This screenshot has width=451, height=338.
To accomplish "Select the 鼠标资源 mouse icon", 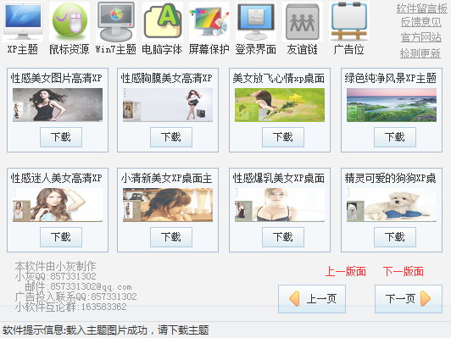I will pyautogui.click(x=70, y=22).
